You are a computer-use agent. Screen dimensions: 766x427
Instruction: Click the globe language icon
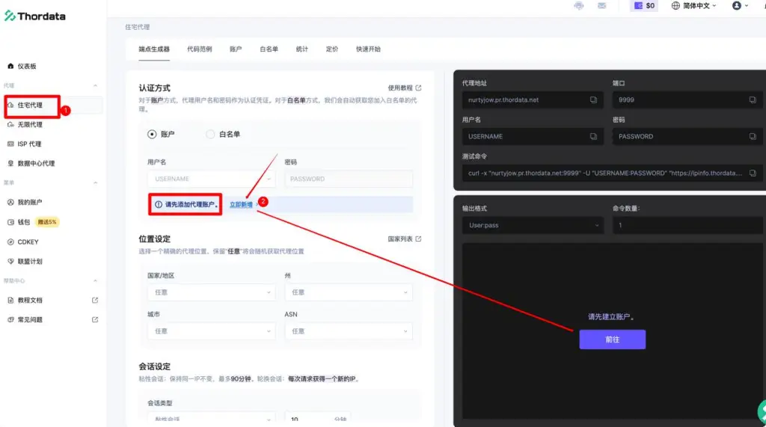coord(675,6)
